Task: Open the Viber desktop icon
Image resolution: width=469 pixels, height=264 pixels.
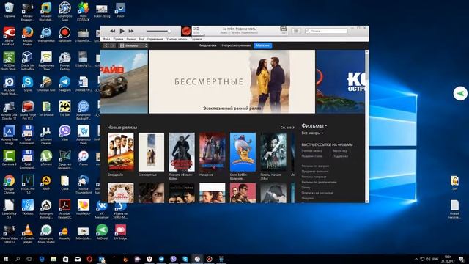Action: point(64,133)
